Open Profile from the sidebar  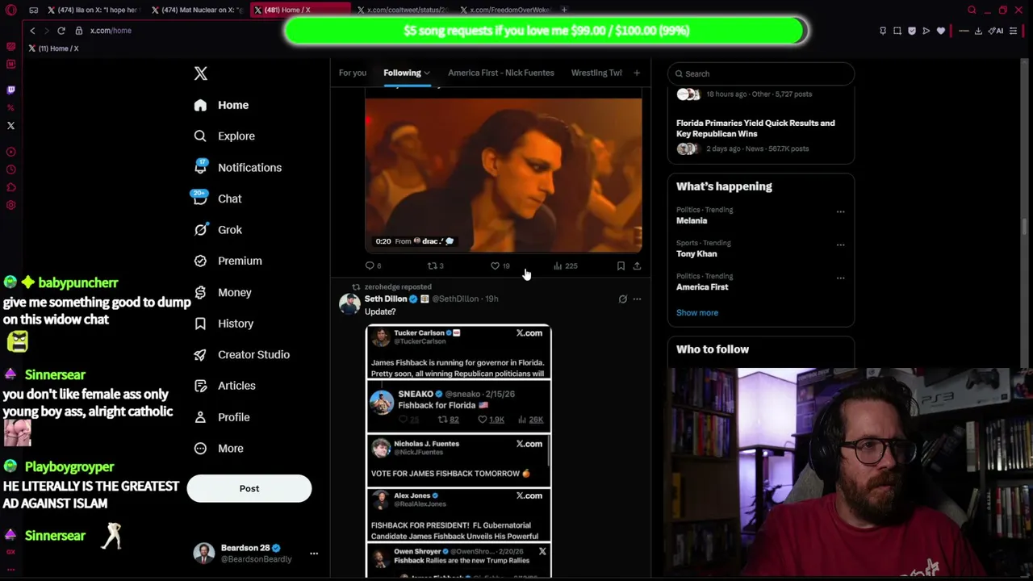coord(222,417)
